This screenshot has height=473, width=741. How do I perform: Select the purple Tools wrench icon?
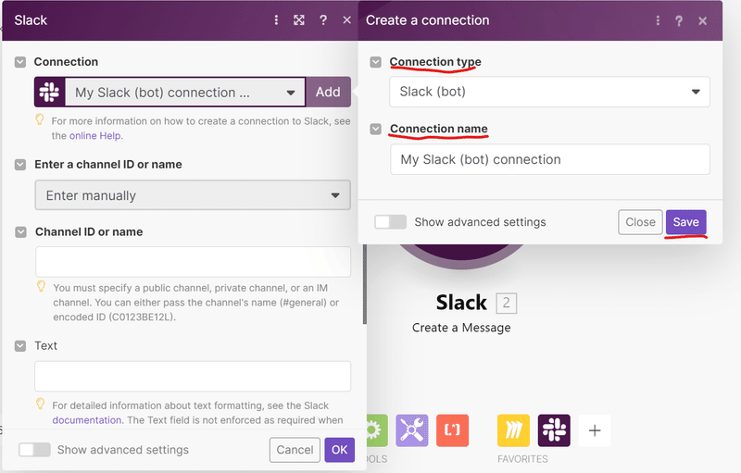click(x=411, y=430)
